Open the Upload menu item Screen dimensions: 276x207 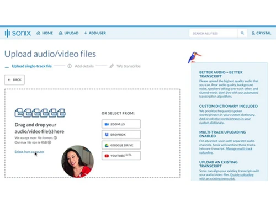point(68,33)
